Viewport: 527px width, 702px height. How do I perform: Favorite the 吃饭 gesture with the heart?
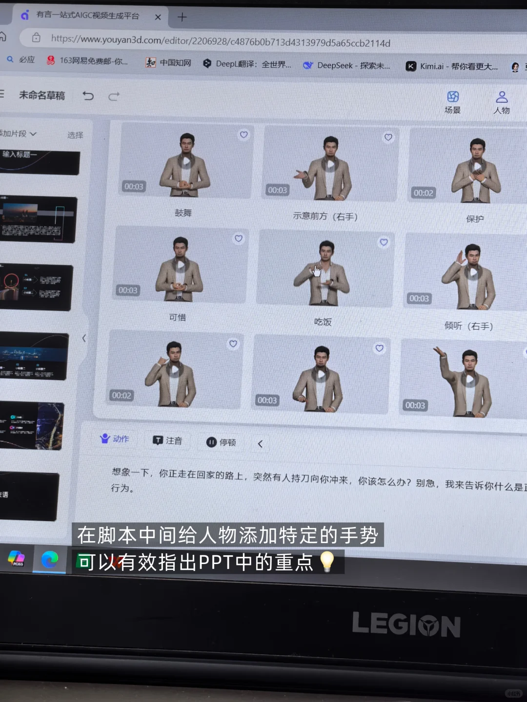click(384, 241)
